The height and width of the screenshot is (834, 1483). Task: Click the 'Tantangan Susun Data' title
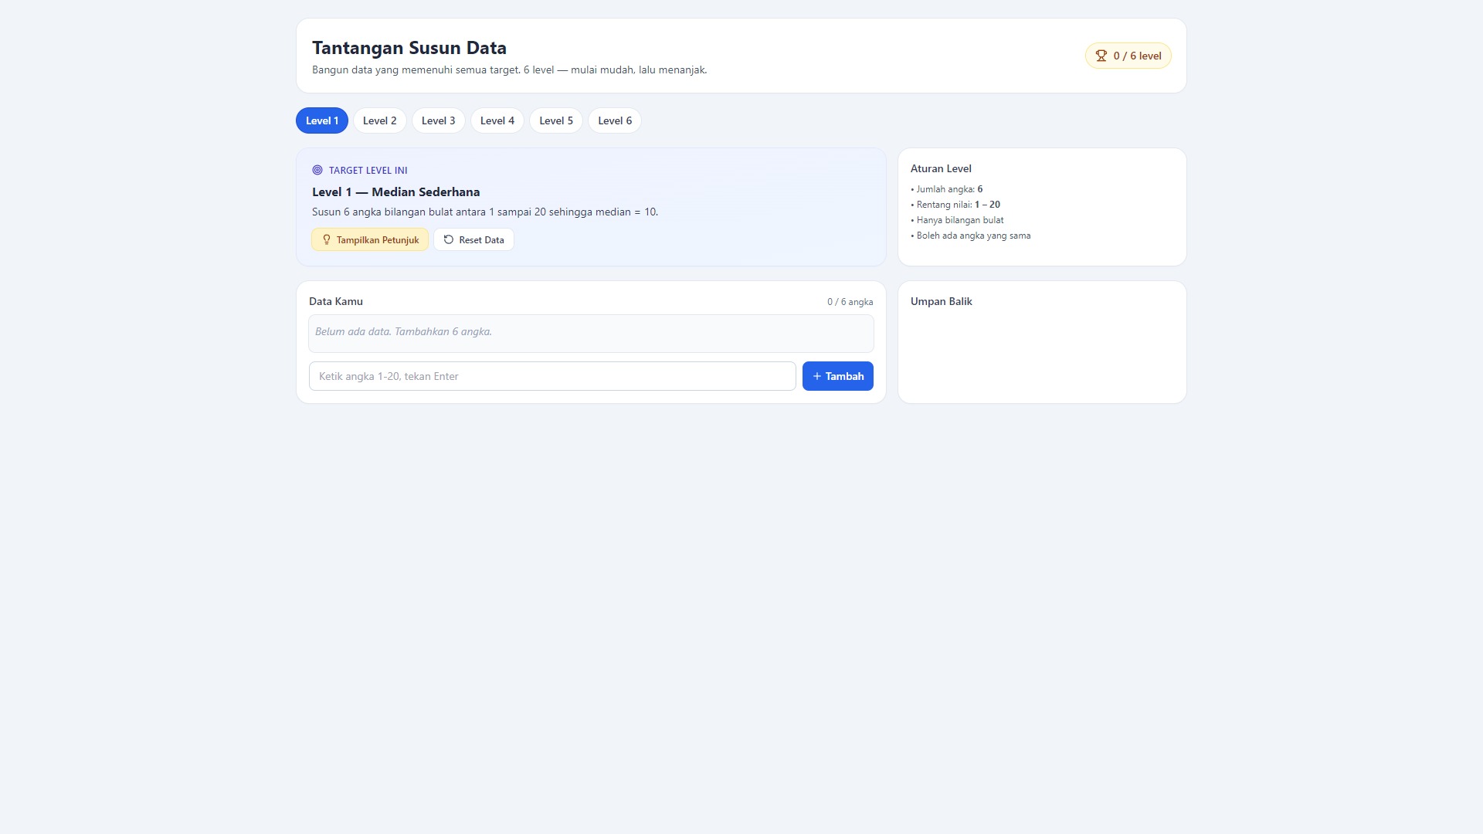(409, 48)
